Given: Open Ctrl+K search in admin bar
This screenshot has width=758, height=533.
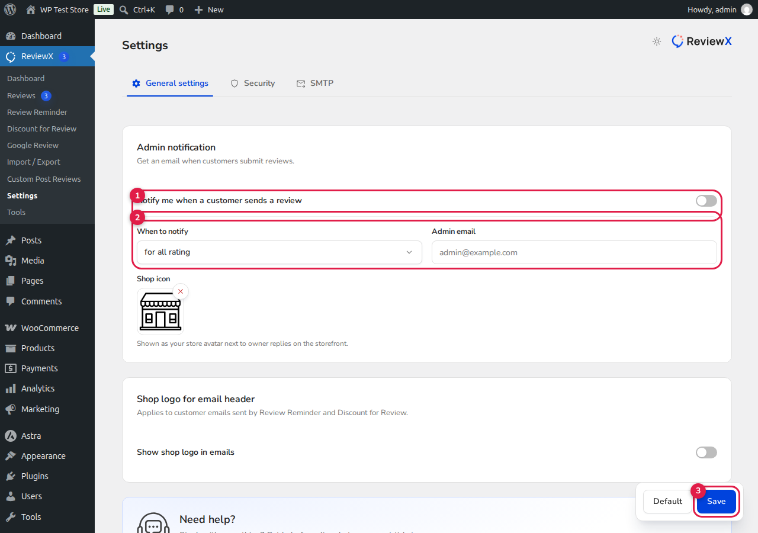Looking at the screenshot, I should tap(137, 9).
